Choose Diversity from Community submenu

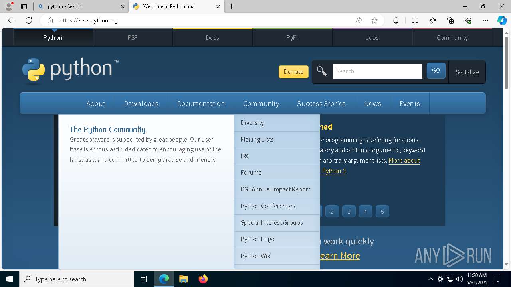click(x=277, y=123)
